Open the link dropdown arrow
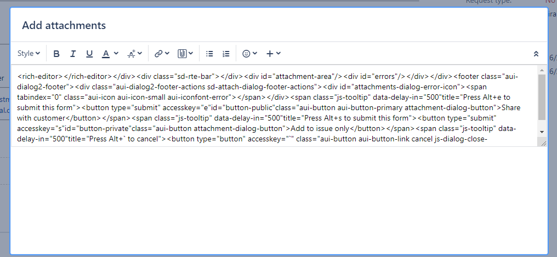The width and height of the screenshot is (557, 257). point(167,53)
